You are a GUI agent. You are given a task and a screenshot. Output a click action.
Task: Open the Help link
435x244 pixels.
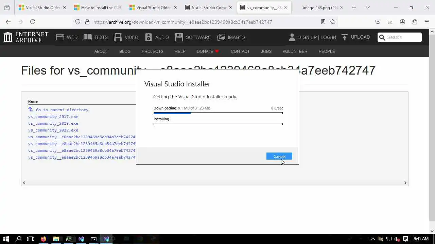point(180,51)
